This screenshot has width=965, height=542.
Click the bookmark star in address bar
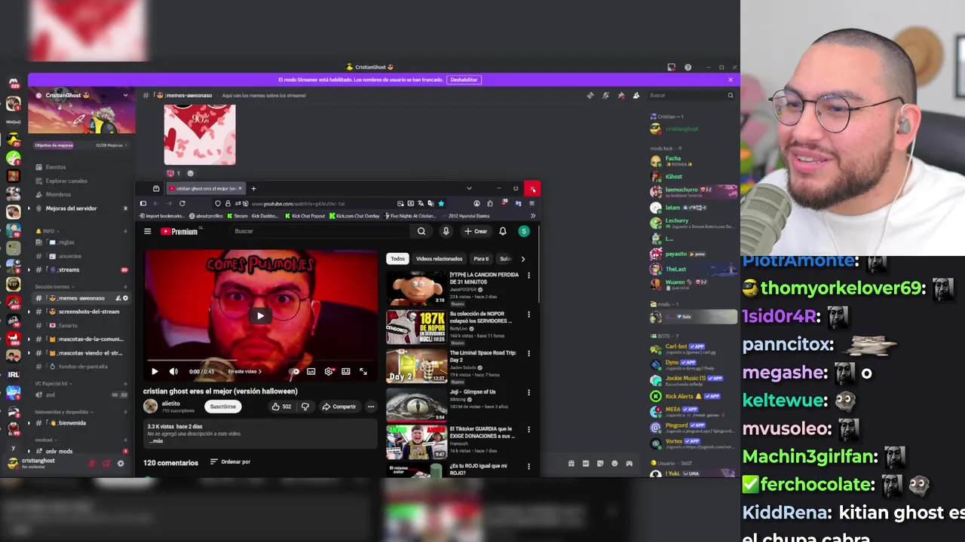click(441, 203)
